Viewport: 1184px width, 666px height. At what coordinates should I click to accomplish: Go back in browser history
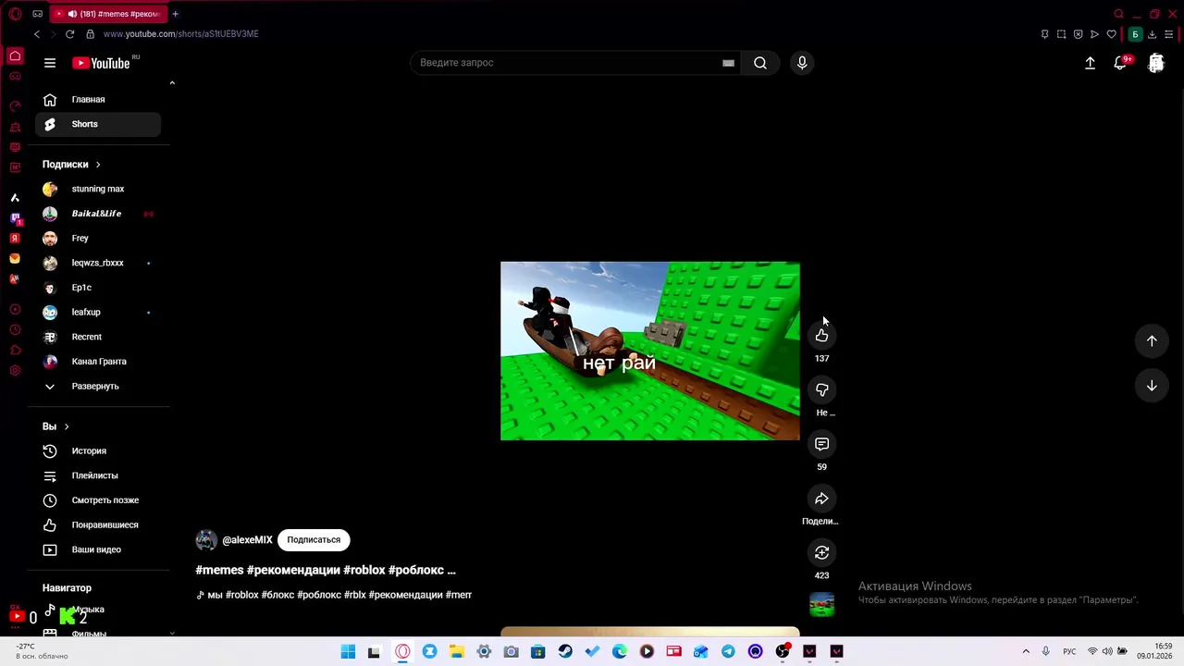point(37,34)
